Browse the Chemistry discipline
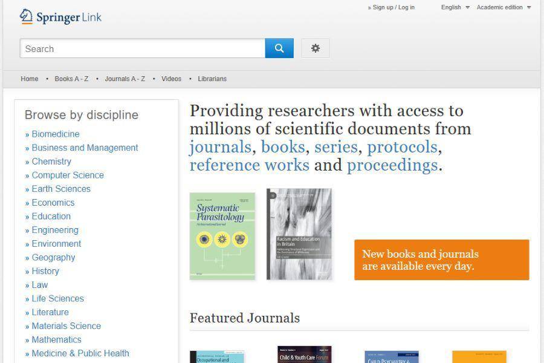This screenshot has height=363, width=544. [51, 162]
